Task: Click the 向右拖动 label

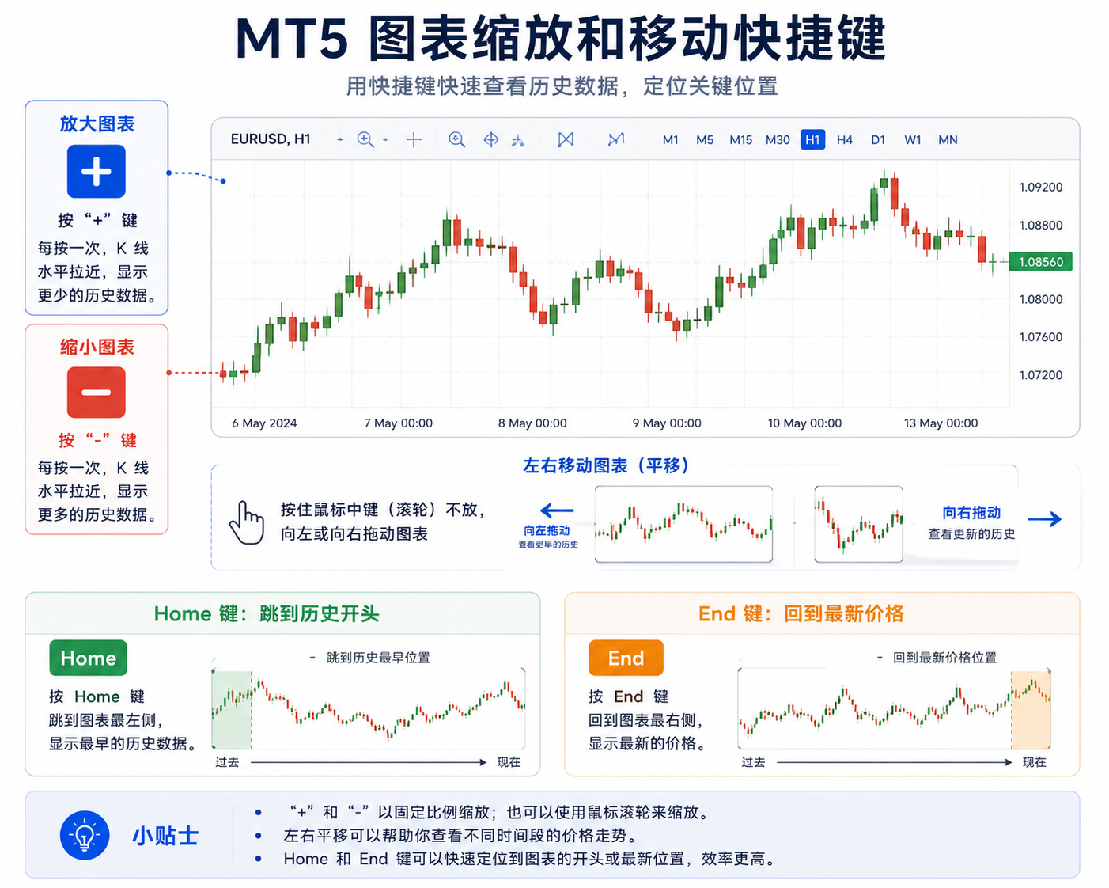Action: [971, 513]
